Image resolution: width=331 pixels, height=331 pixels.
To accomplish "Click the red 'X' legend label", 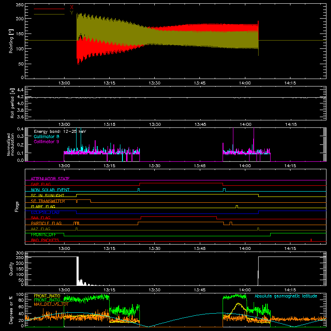I will [x=72, y=7].
